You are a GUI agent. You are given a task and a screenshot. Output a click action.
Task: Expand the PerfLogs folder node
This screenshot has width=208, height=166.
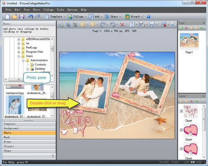19,48
